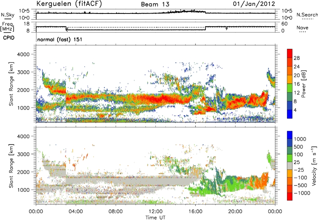Select the "60" tick on Nave axis
This screenshot has width=318, height=220.
coord(284,24)
